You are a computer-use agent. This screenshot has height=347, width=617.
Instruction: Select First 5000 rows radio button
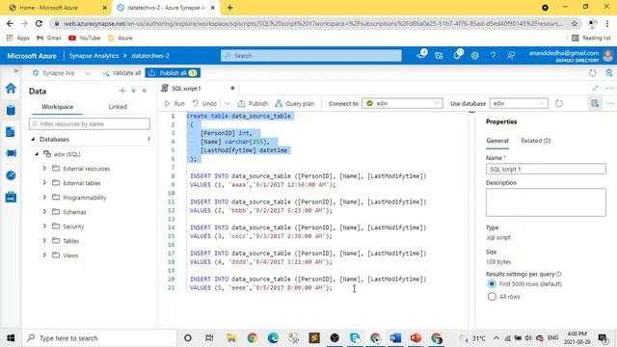[492, 283]
